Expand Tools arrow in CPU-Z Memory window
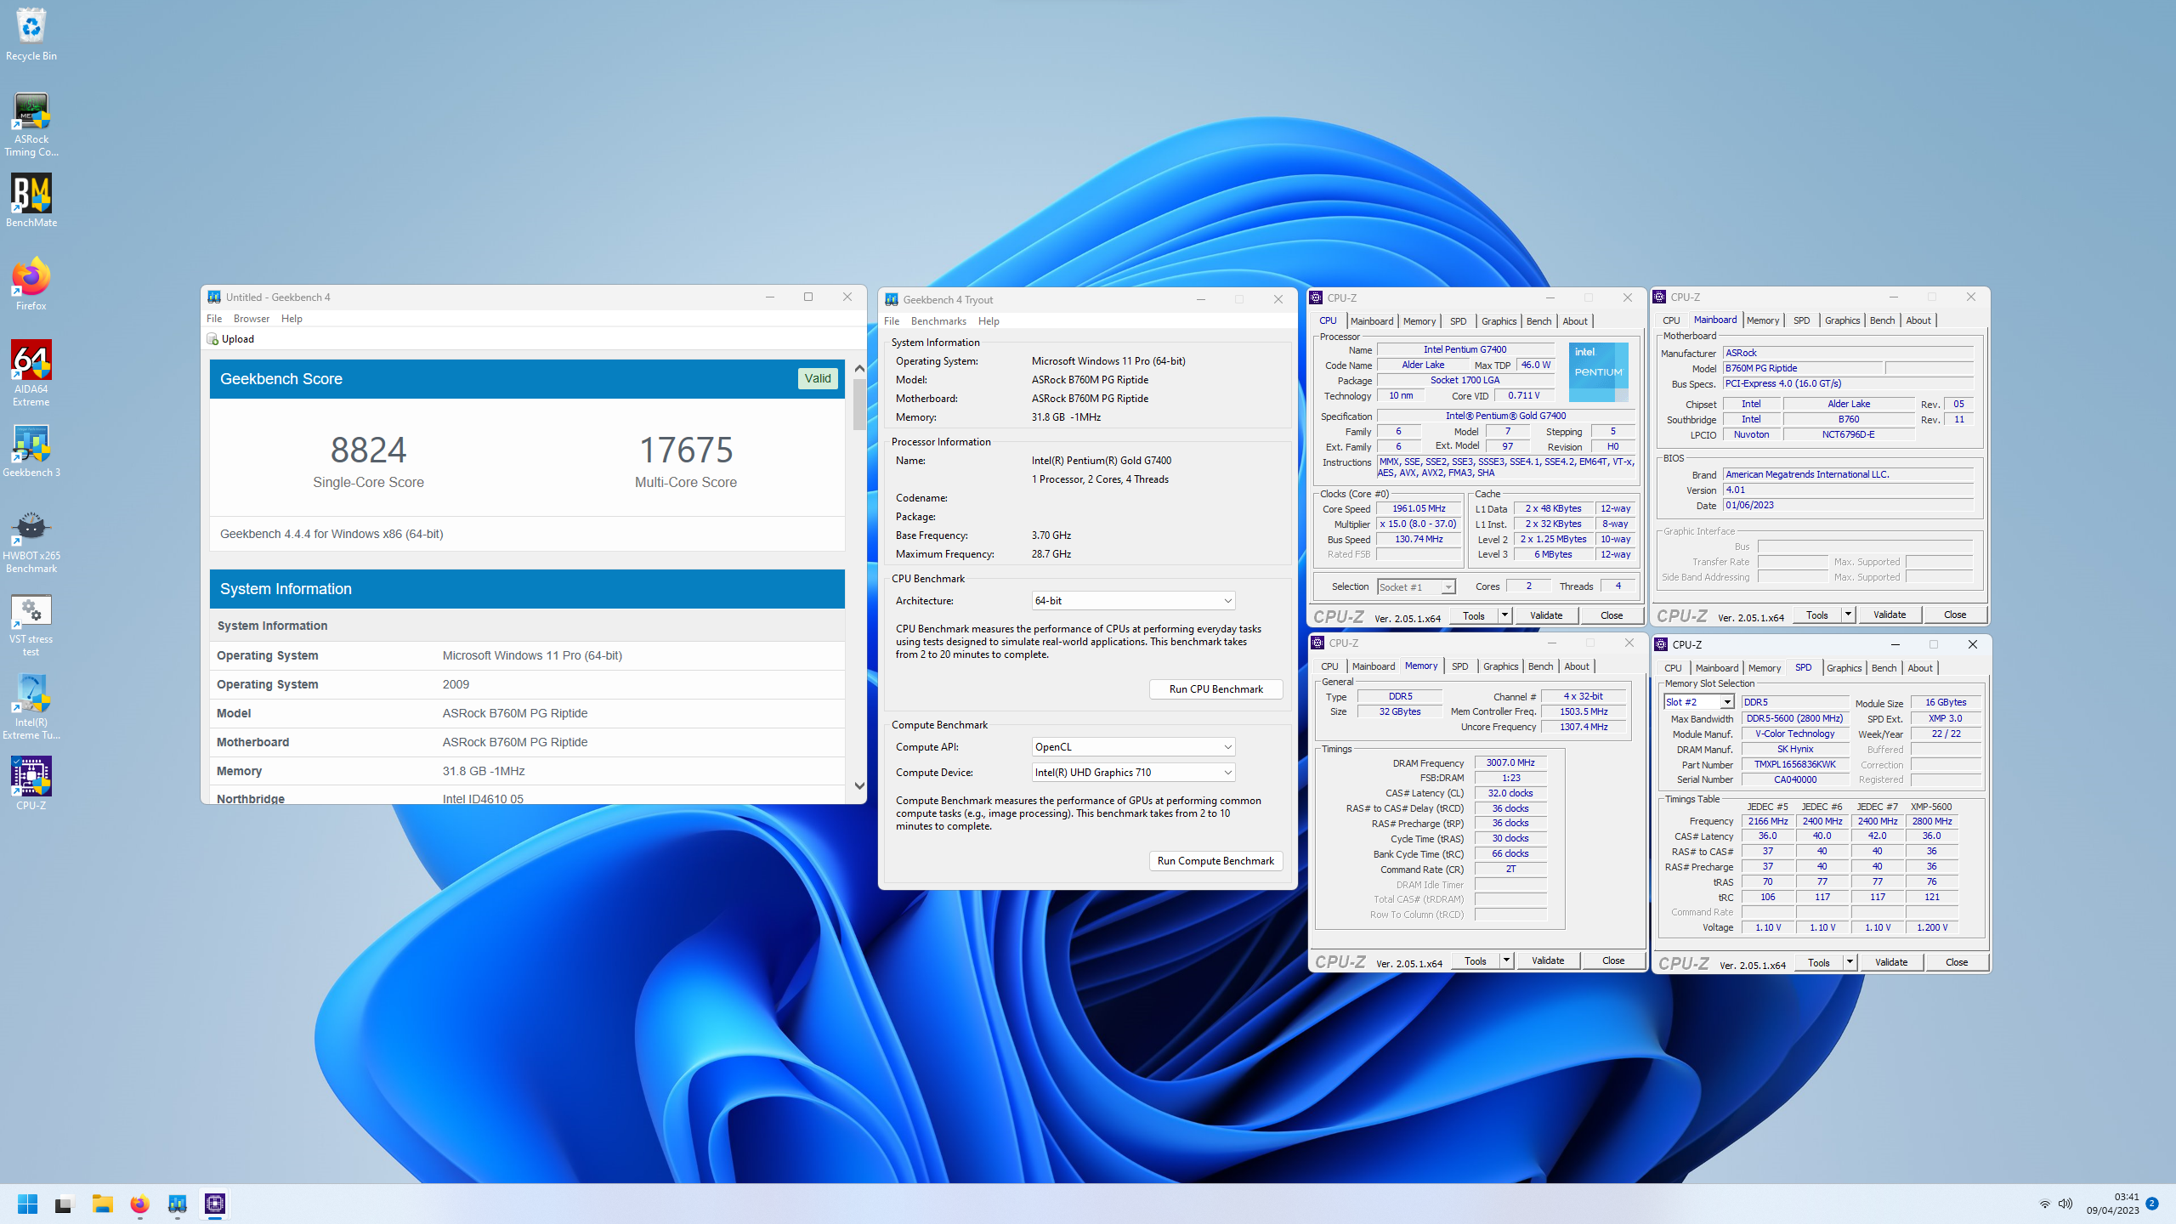The height and width of the screenshot is (1224, 2176). (1506, 960)
